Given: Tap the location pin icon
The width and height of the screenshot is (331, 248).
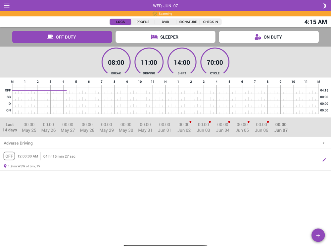Looking at the screenshot, I should (5, 166).
